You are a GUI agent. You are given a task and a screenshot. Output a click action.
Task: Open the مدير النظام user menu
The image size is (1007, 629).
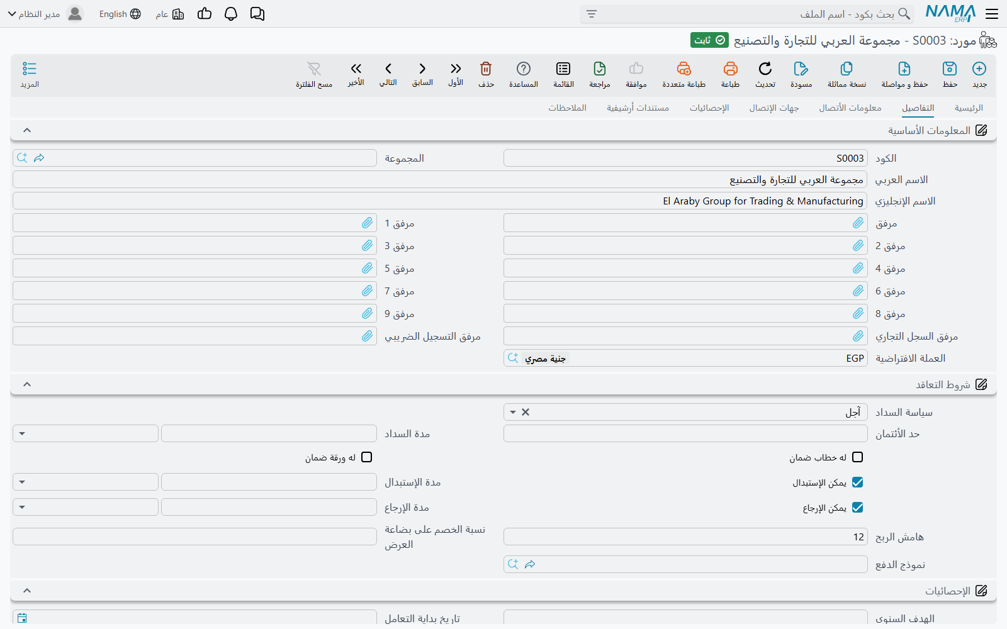[45, 14]
